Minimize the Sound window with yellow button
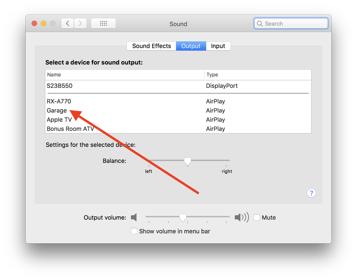Image resolution: width=357 pixels, height=280 pixels. click(x=43, y=24)
